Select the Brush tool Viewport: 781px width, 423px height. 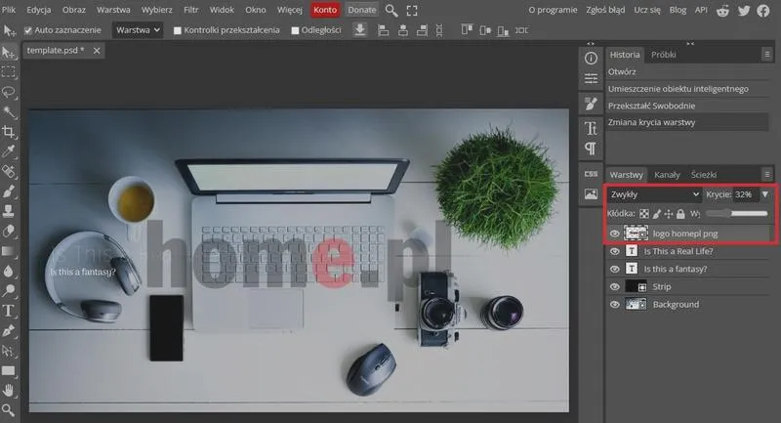[x=9, y=191]
